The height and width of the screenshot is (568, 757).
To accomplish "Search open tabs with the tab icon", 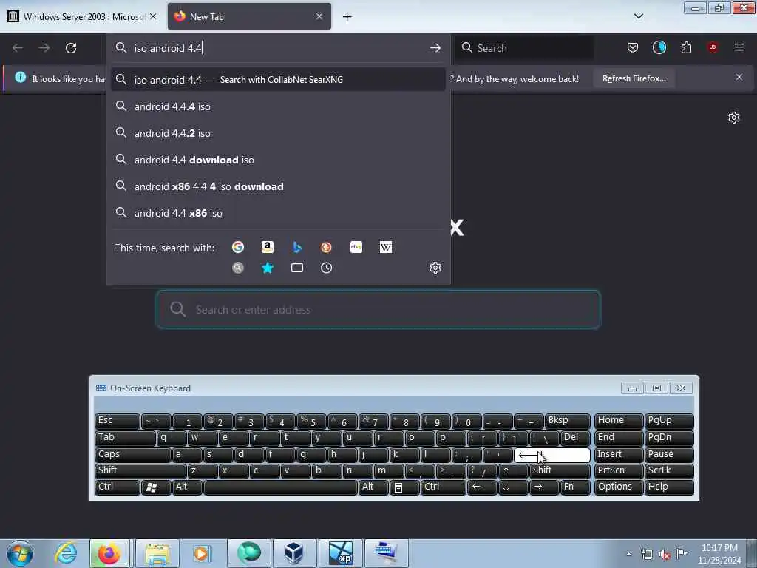I will 297,268.
